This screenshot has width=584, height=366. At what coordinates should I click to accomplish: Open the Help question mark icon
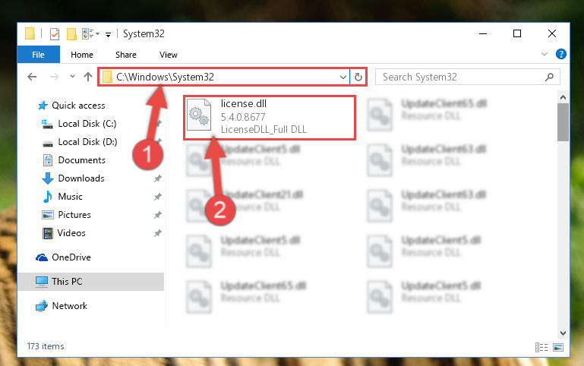pyautogui.click(x=561, y=55)
